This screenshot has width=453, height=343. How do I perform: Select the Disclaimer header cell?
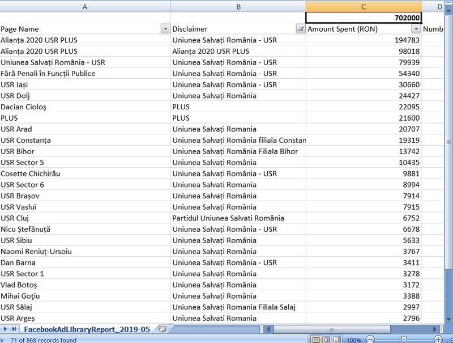[238, 29]
